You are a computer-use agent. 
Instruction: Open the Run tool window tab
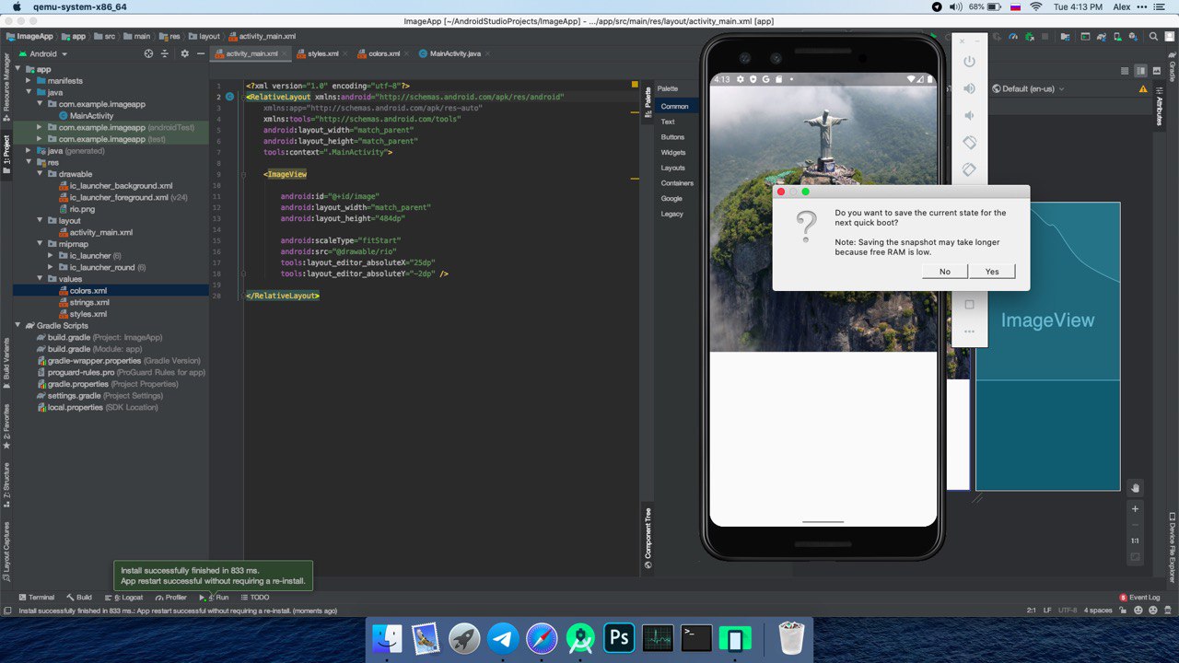pos(216,598)
